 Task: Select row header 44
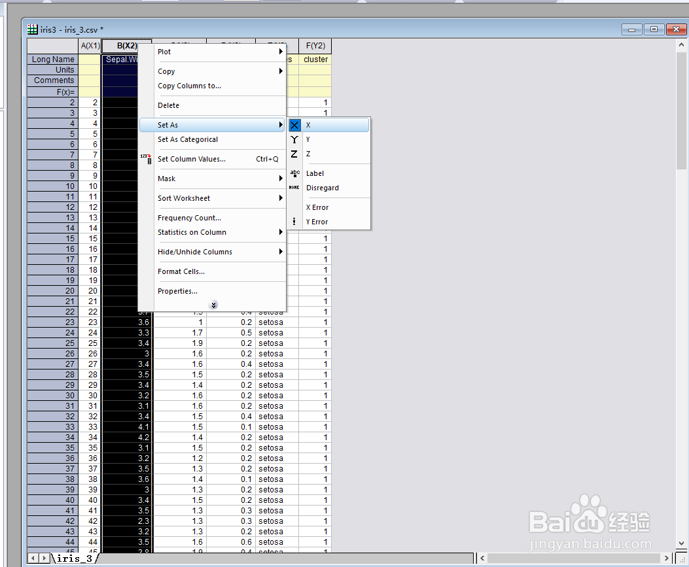pyautogui.click(x=53, y=542)
